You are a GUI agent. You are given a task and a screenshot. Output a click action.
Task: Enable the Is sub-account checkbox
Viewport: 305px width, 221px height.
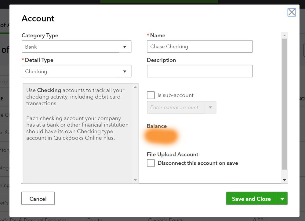click(151, 95)
